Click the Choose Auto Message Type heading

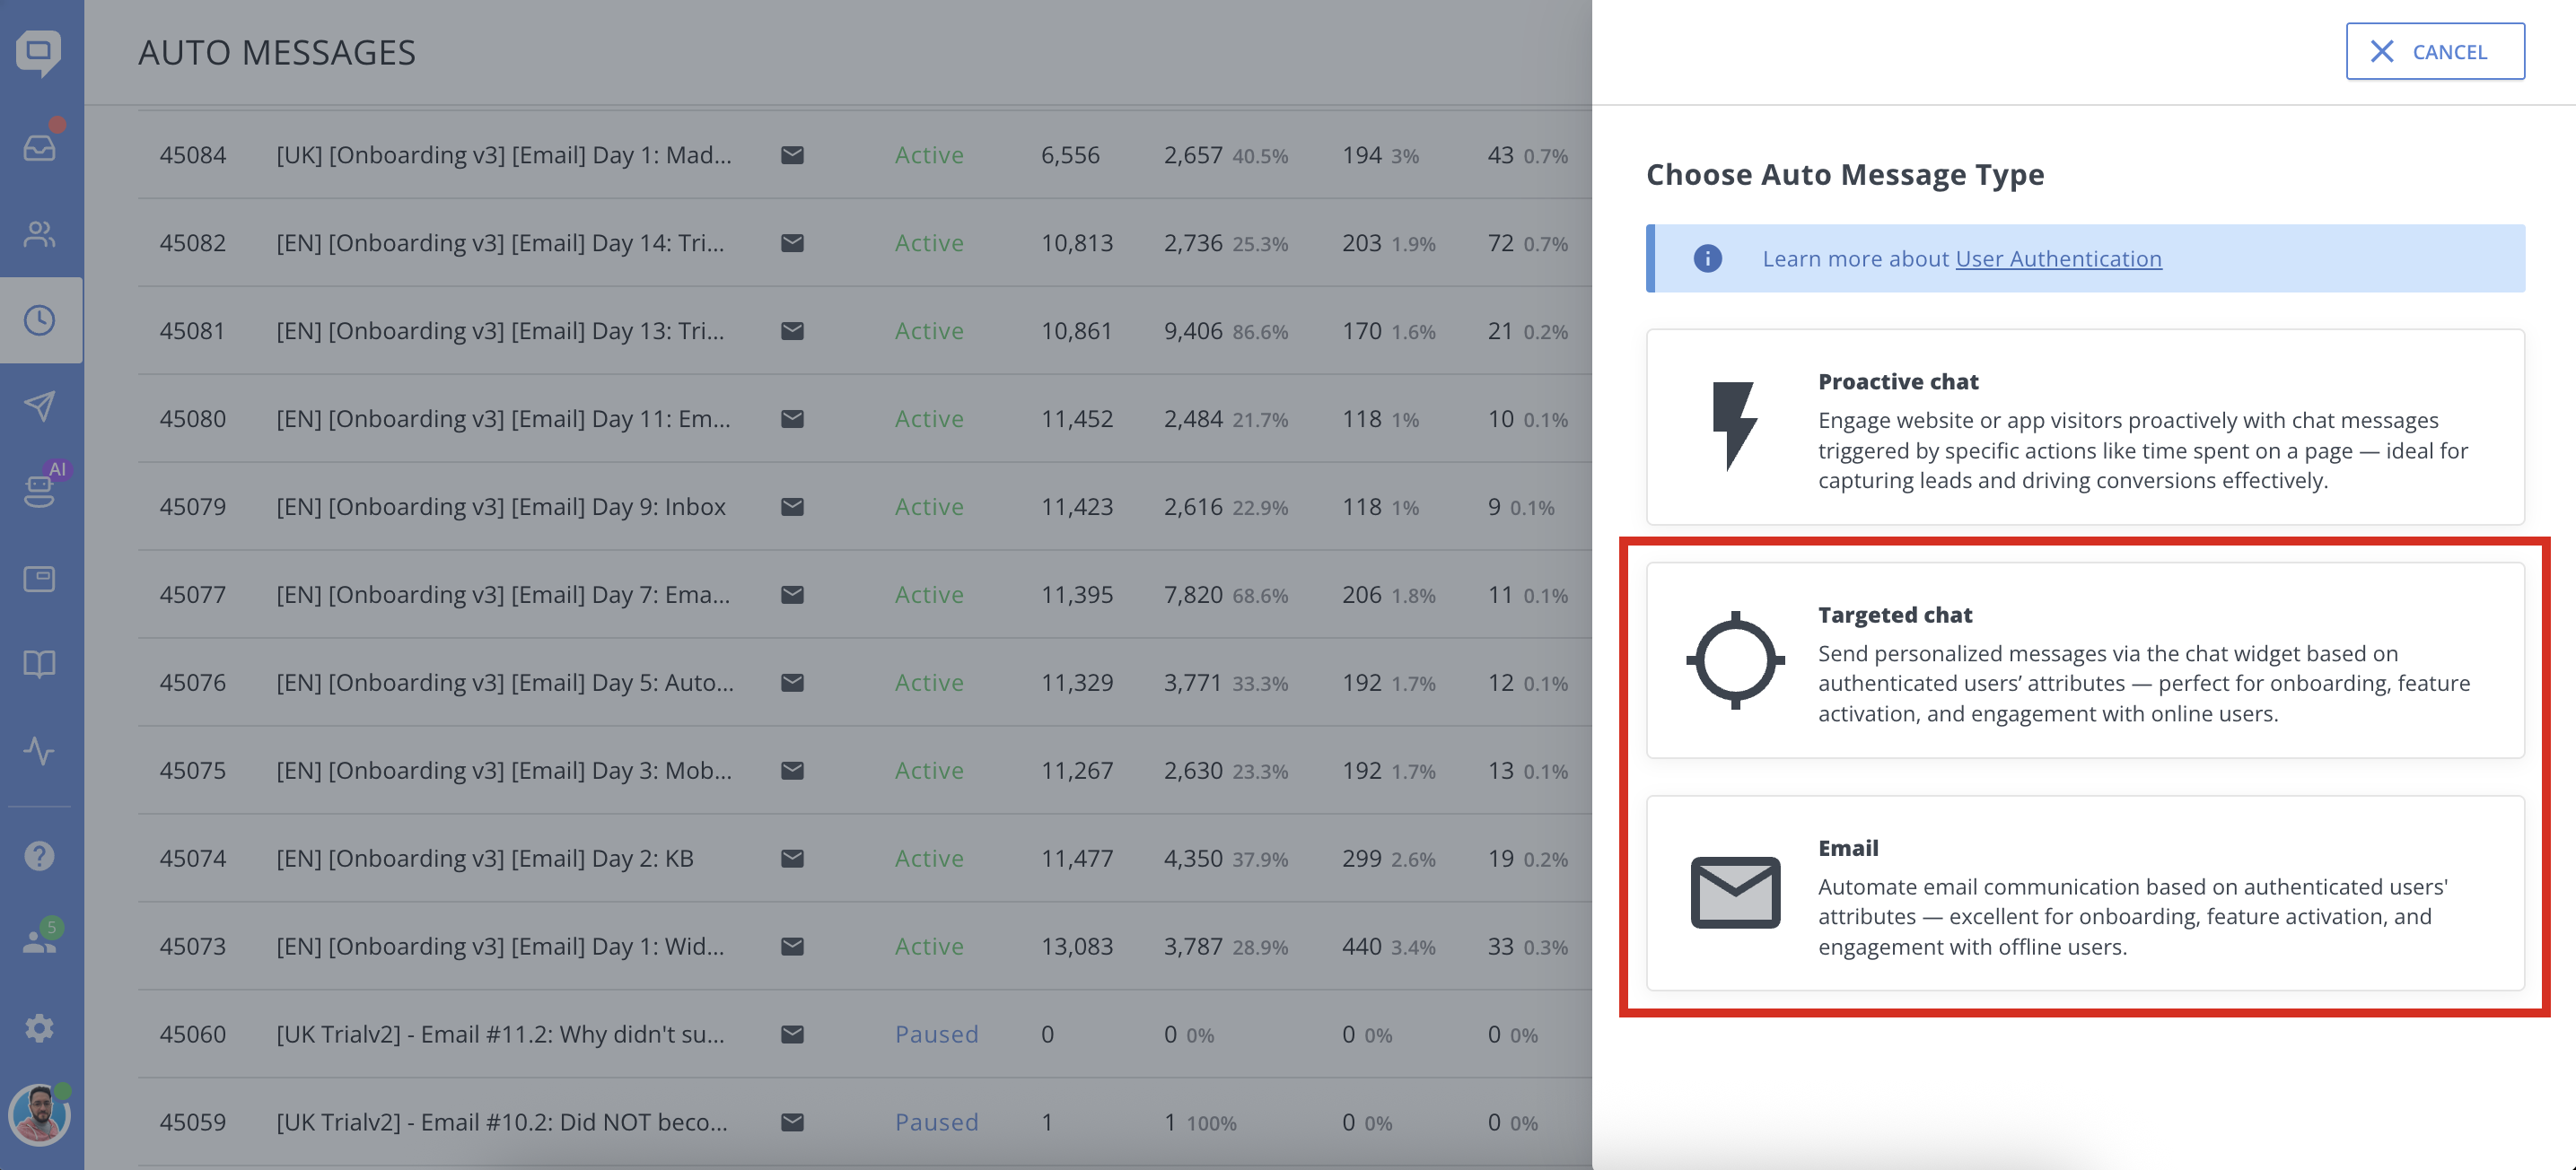(1845, 174)
